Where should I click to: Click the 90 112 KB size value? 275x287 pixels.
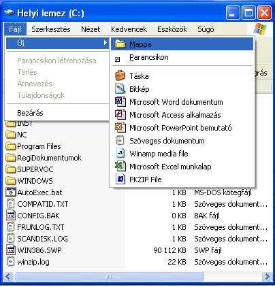pos(169,250)
